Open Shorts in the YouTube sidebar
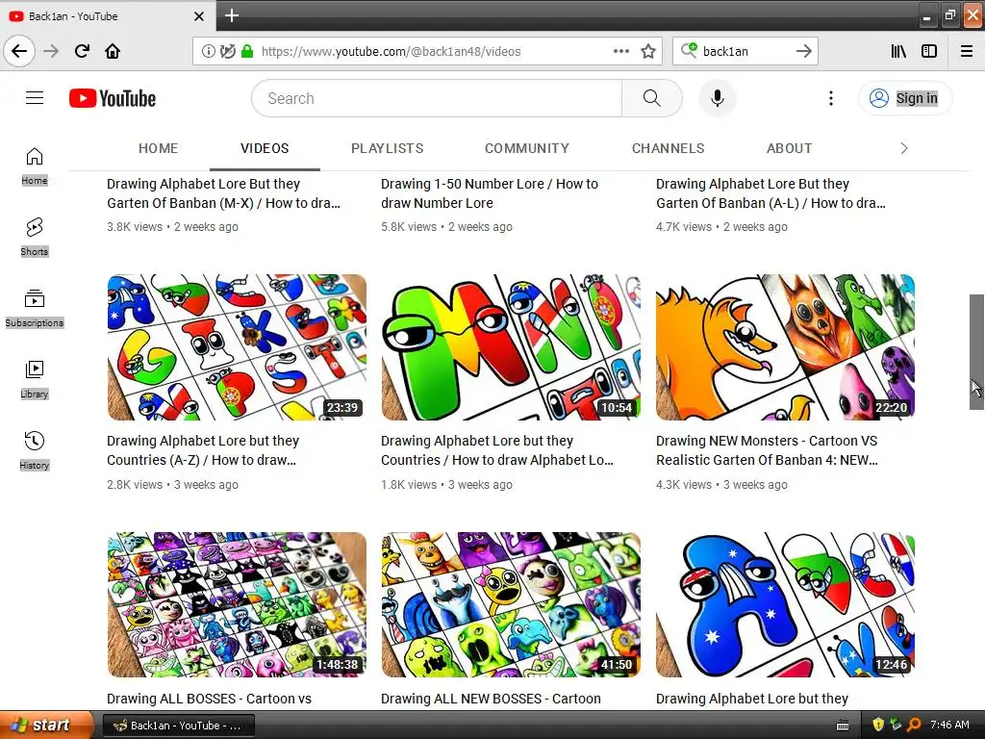 click(35, 237)
